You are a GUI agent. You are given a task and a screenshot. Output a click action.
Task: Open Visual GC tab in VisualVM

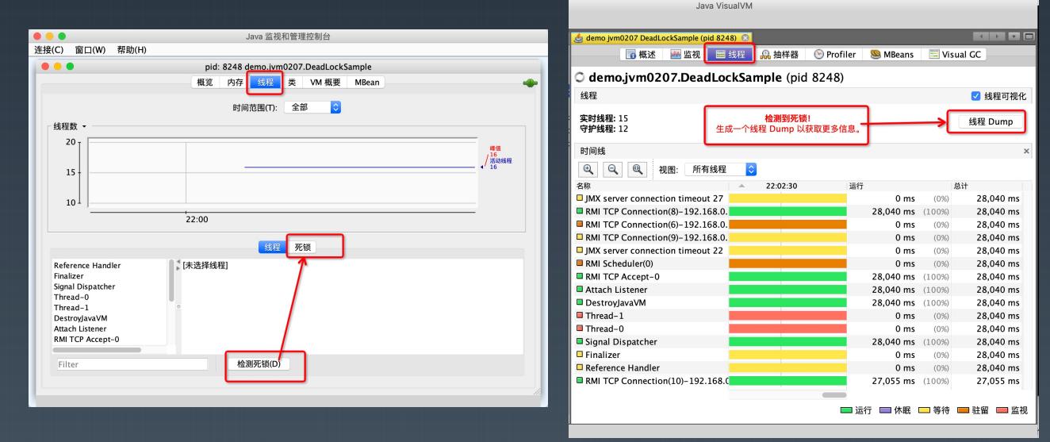click(x=955, y=54)
